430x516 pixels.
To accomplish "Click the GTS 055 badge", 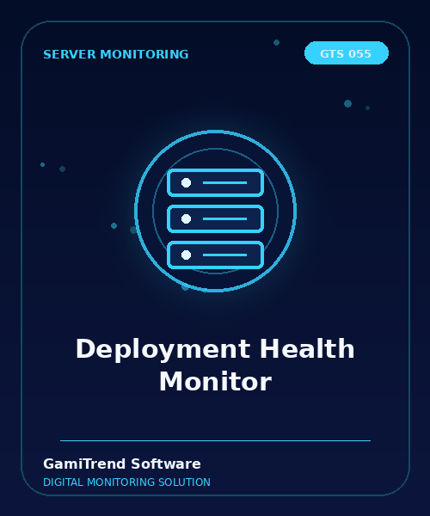I will click(347, 53).
